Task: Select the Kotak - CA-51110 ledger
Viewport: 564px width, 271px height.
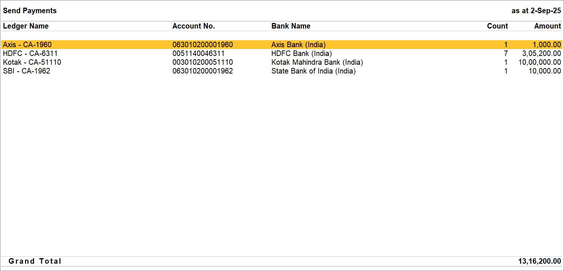Action: (32, 62)
